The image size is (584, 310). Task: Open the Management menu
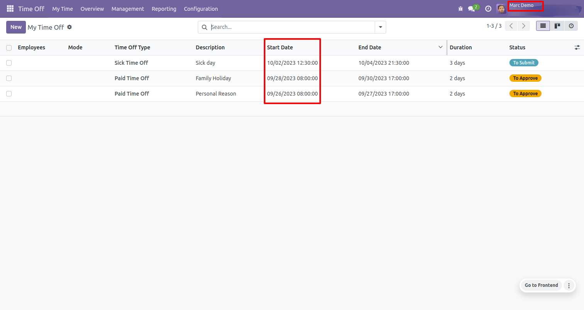point(128,9)
